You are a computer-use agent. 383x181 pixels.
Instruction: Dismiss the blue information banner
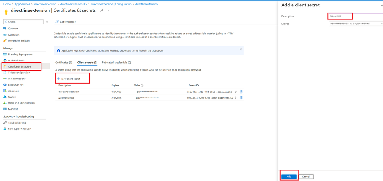(x=240, y=49)
